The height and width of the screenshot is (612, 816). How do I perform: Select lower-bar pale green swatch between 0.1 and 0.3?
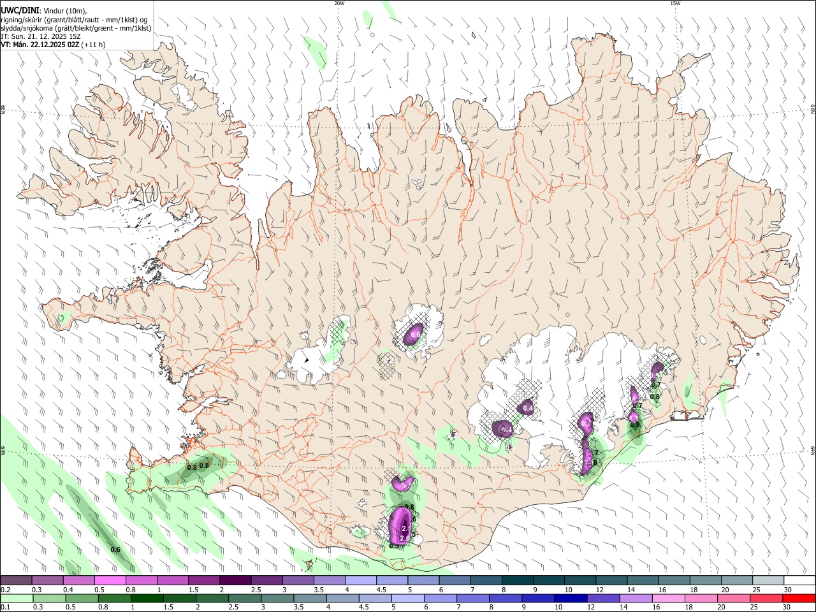(x=17, y=599)
